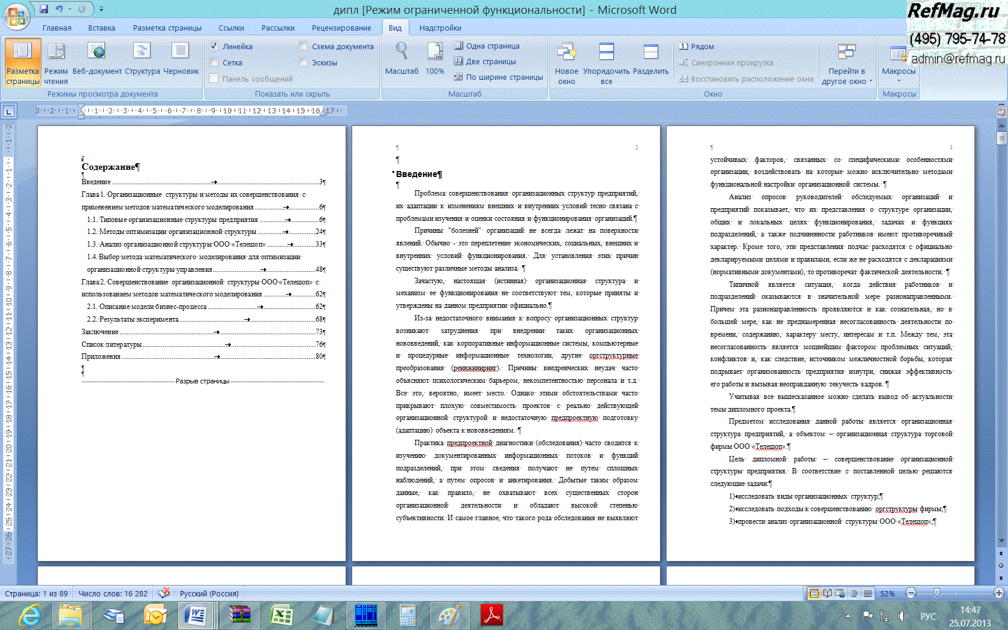The height and width of the screenshot is (630, 1008).
Task: Enable the Сетка gridlines checkbox
Action: [214, 62]
